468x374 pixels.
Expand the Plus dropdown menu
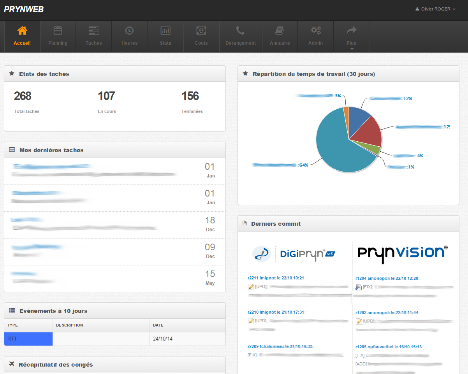(x=351, y=36)
